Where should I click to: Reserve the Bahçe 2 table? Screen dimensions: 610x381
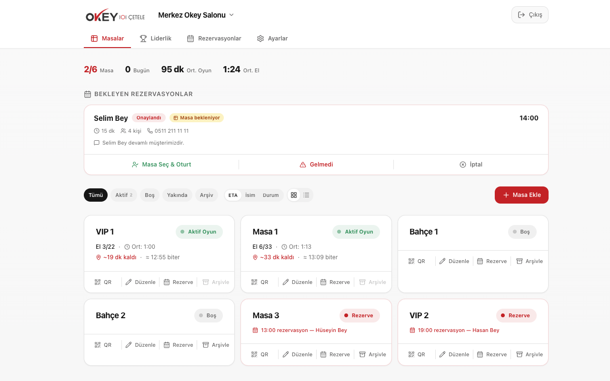pos(178,345)
